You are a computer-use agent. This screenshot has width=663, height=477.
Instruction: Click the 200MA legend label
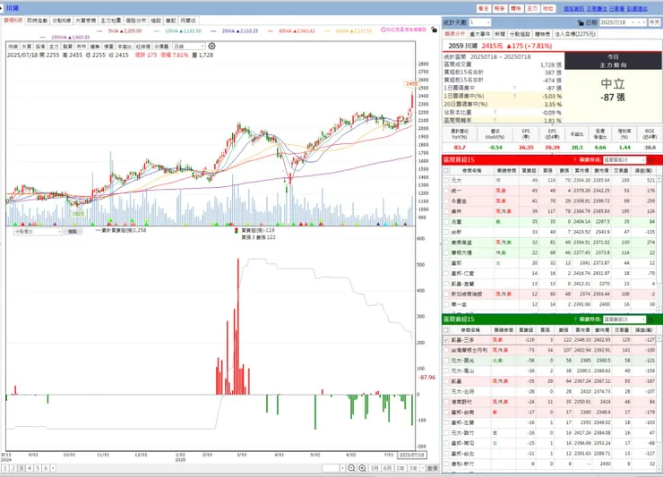[x=71, y=38]
